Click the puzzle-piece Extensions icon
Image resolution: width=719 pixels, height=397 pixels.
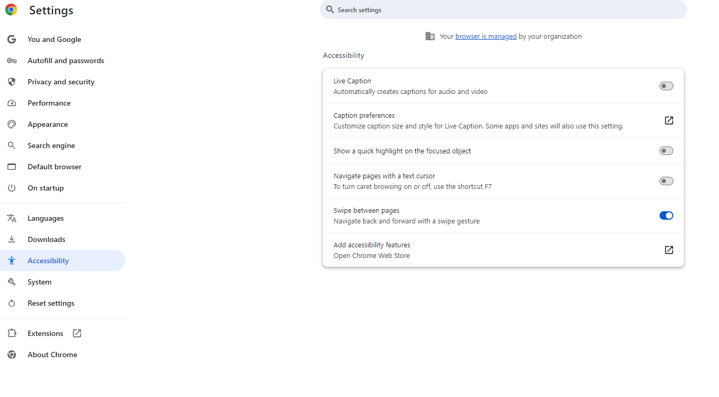click(x=12, y=333)
